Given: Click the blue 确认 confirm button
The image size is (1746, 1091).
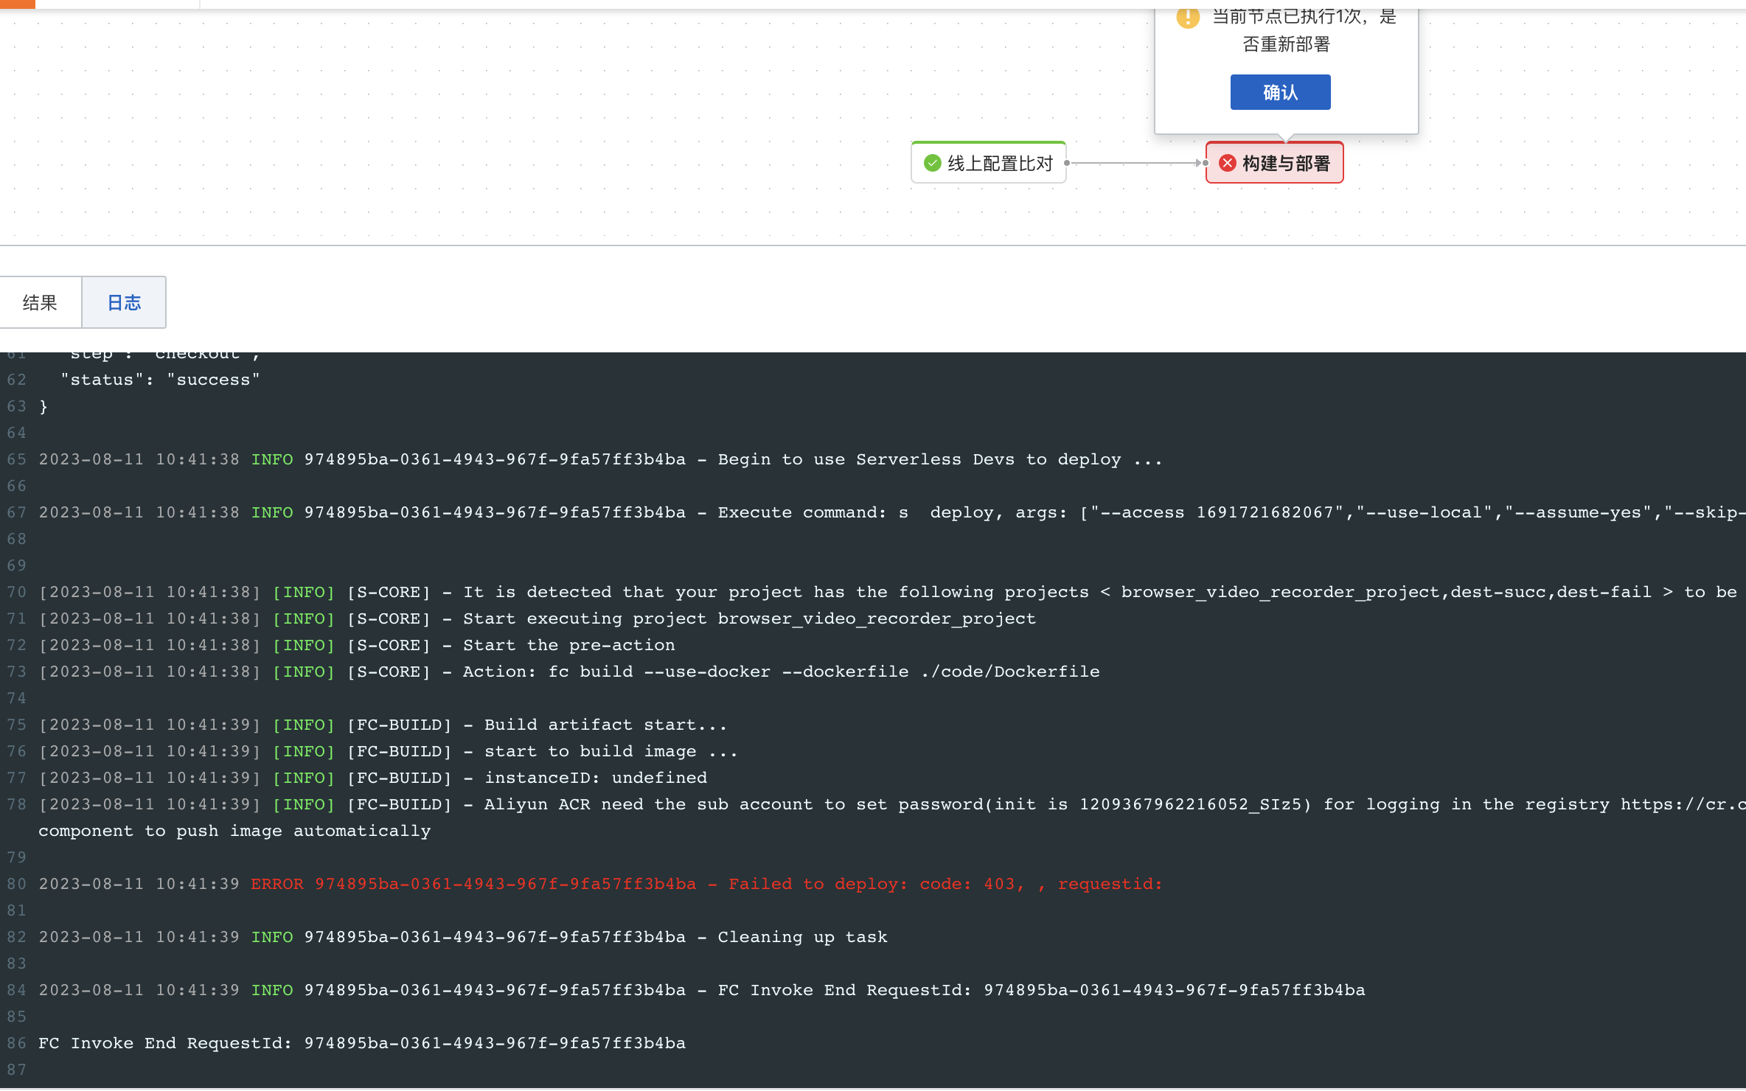Looking at the screenshot, I should click(1280, 92).
